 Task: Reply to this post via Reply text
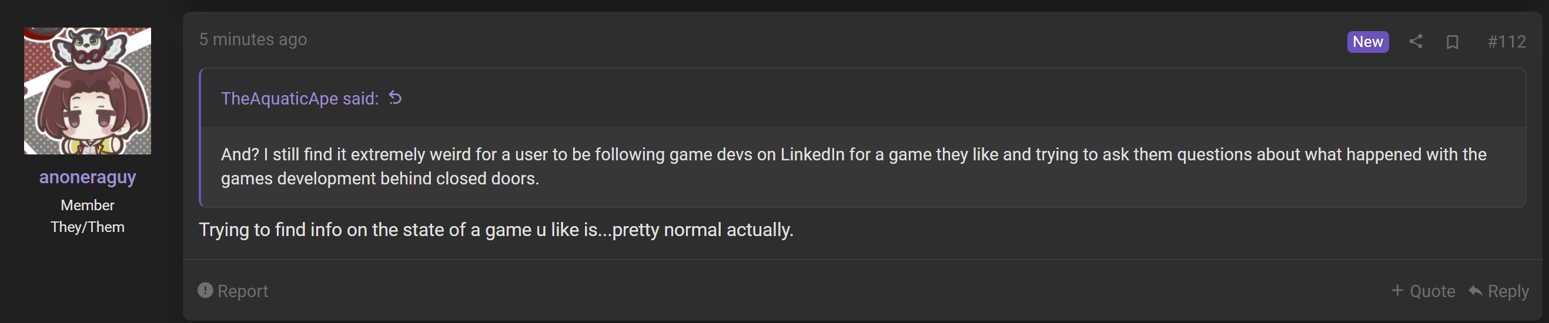click(x=1507, y=291)
